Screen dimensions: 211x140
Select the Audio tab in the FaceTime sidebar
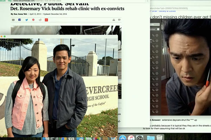pyautogui.click(x=155, y=24)
